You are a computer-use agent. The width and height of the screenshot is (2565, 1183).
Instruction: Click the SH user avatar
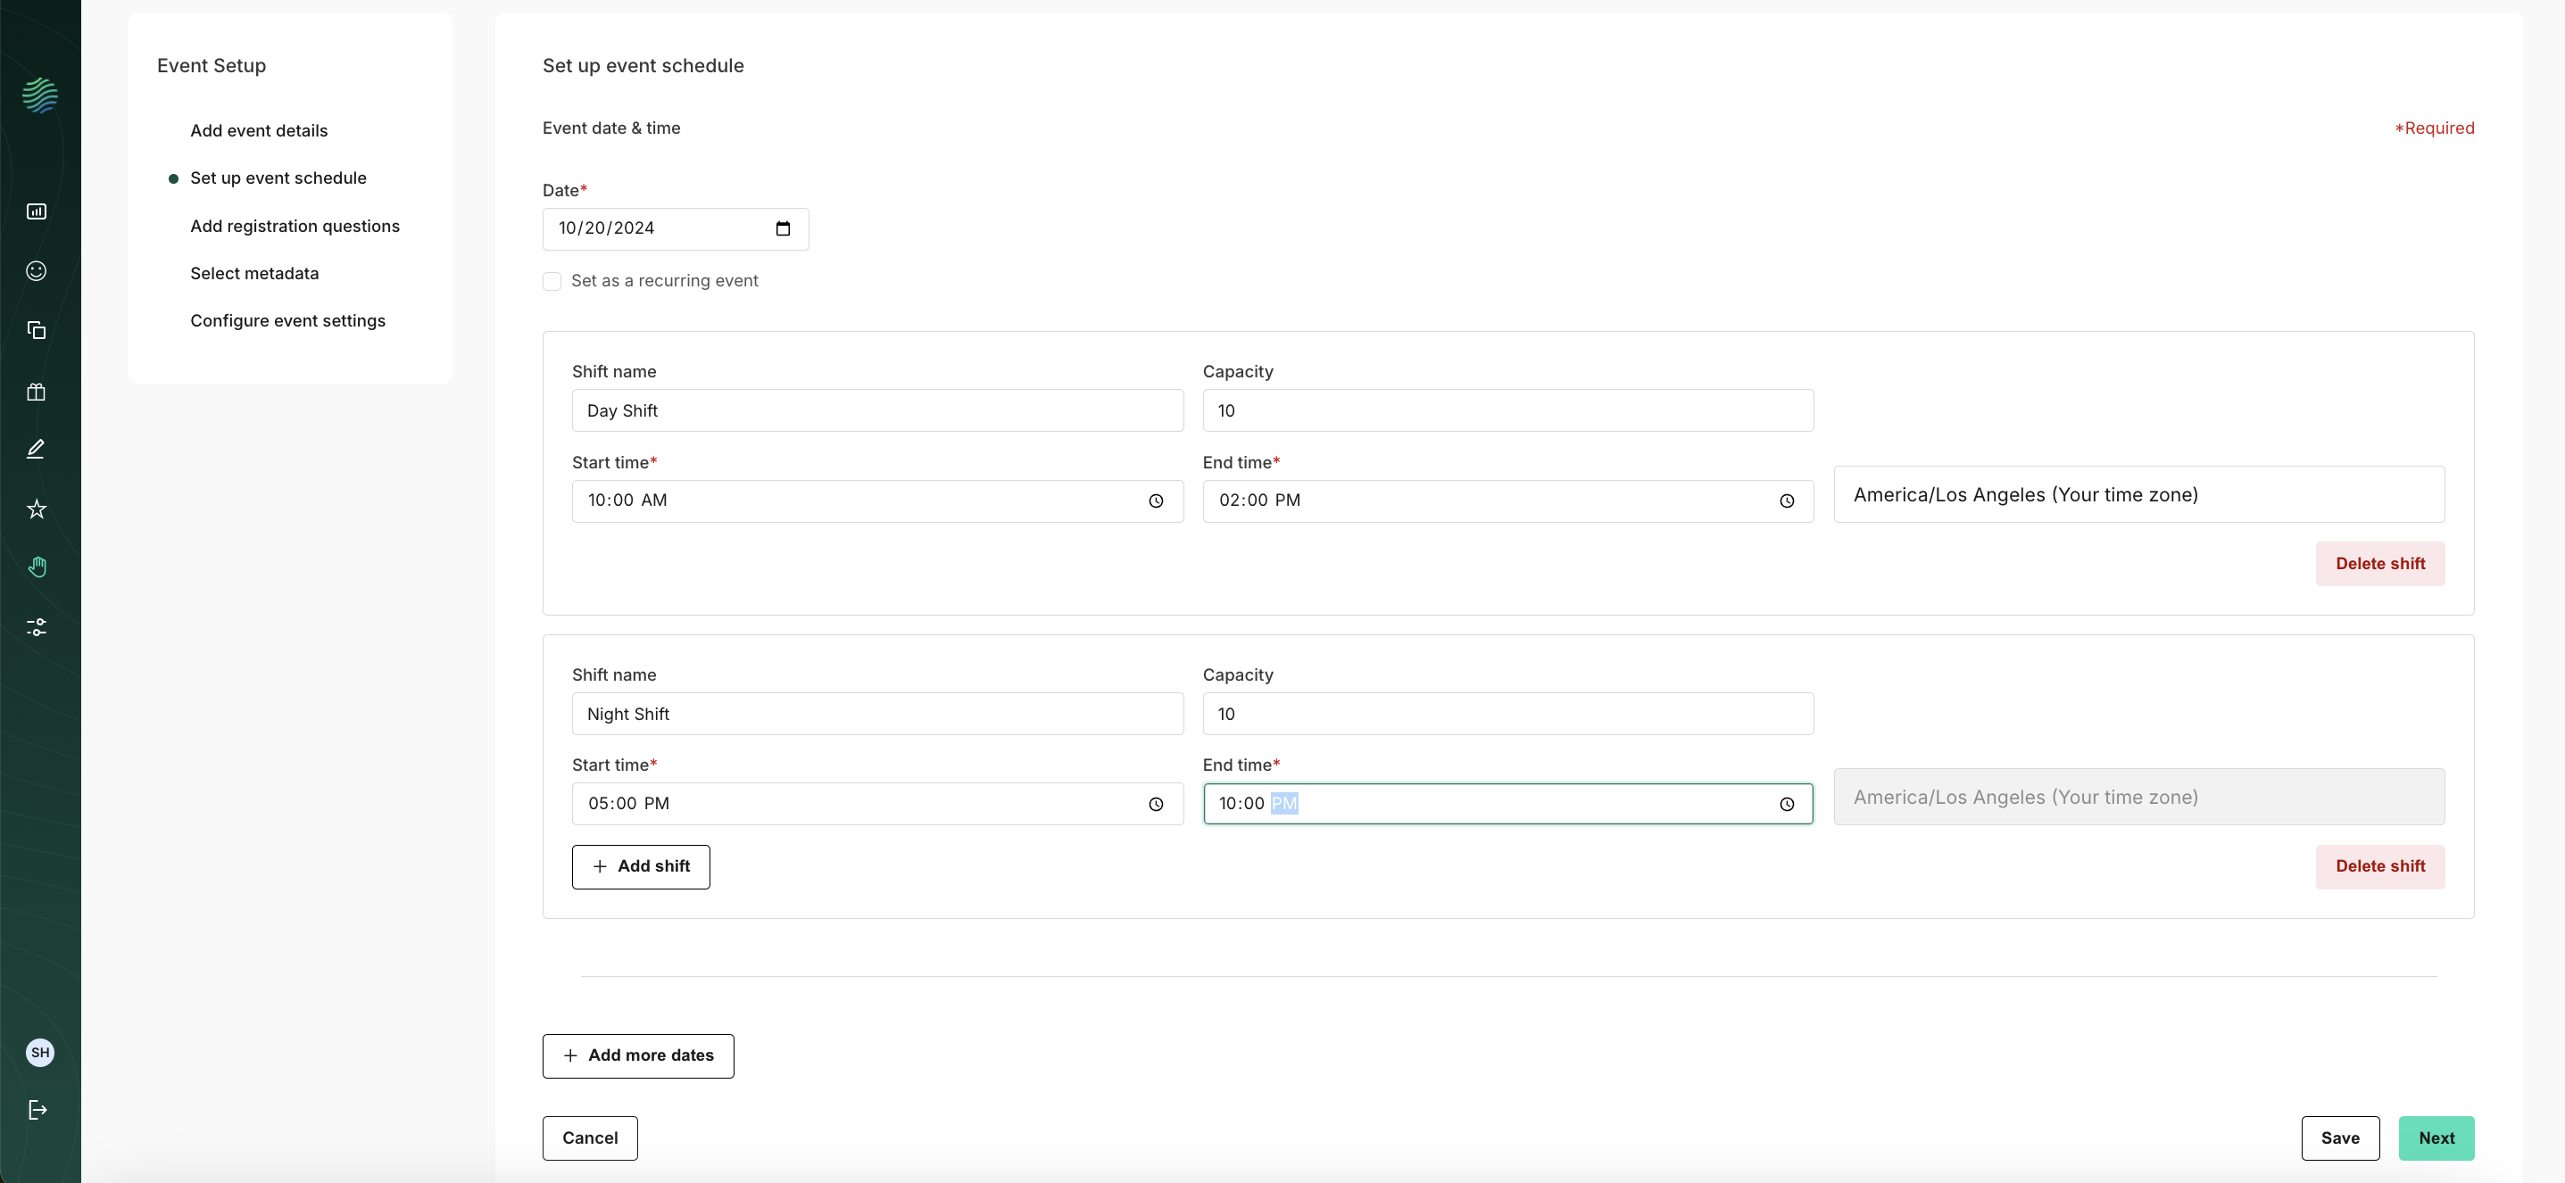(40, 1052)
